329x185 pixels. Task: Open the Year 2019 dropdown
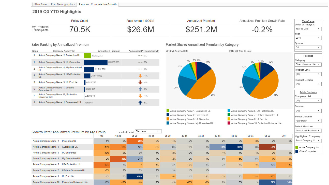(308, 38)
